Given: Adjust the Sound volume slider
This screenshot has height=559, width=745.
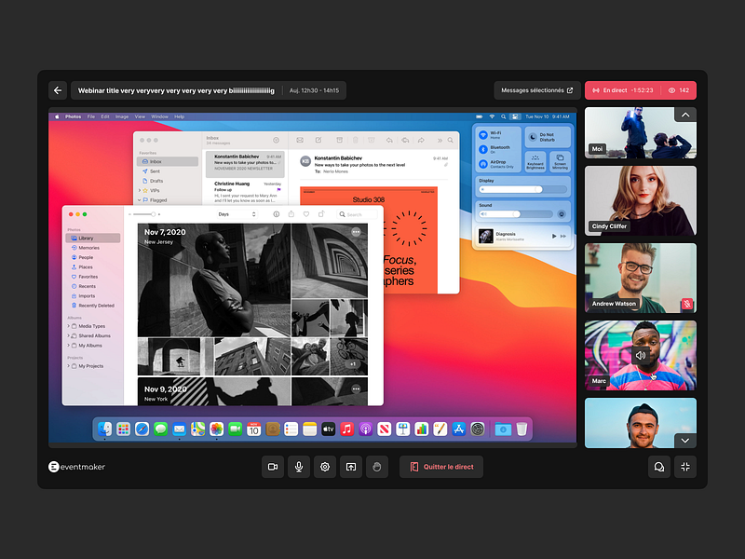Looking at the screenshot, I should click(516, 214).
